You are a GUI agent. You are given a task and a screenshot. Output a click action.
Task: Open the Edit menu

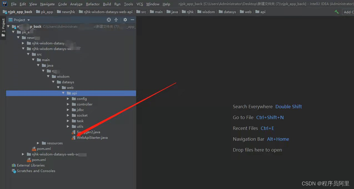point(23,4)
